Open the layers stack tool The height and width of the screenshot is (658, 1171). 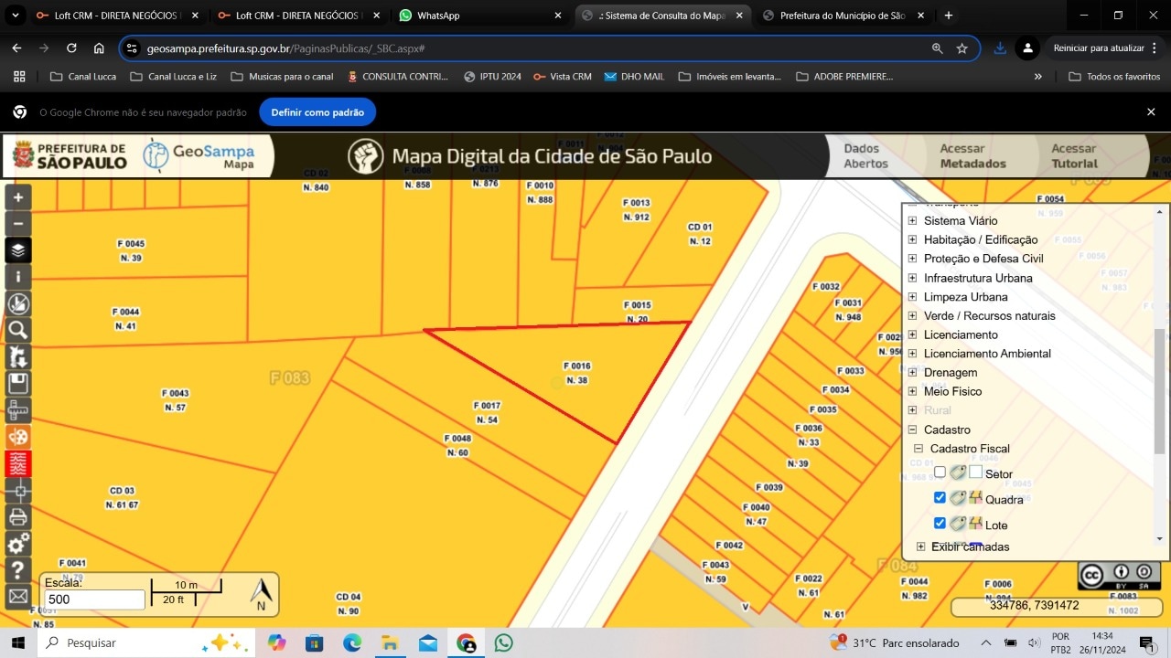(18, 250)
